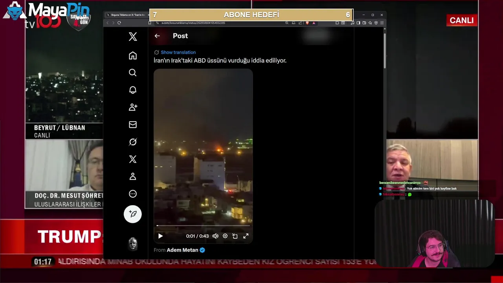The image size is (503, 283).
Task: Open the Messages envelope icon
Action: tap(133, 125)
